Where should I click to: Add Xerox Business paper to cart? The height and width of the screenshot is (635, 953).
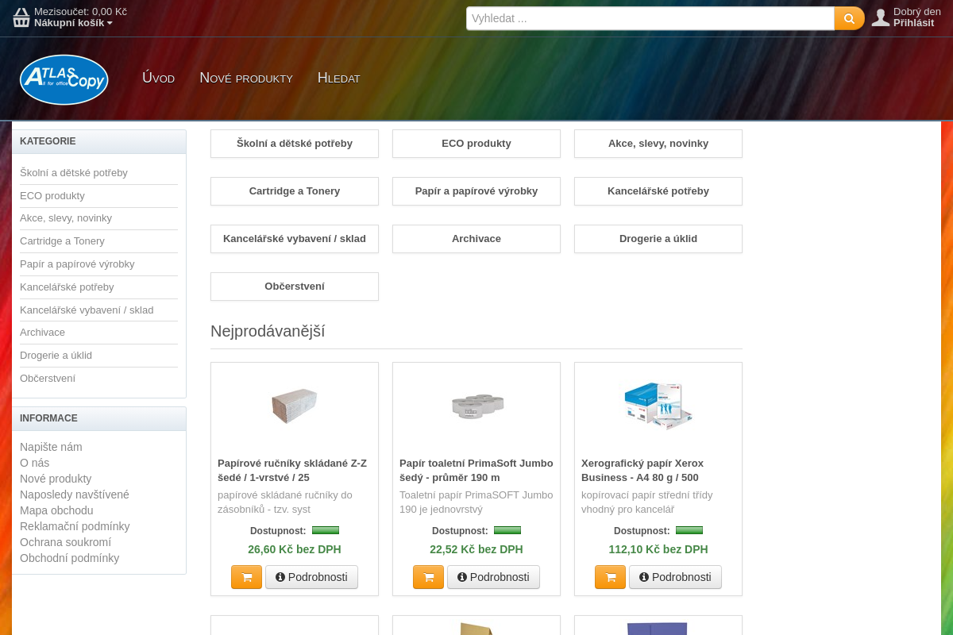(610, 577)
